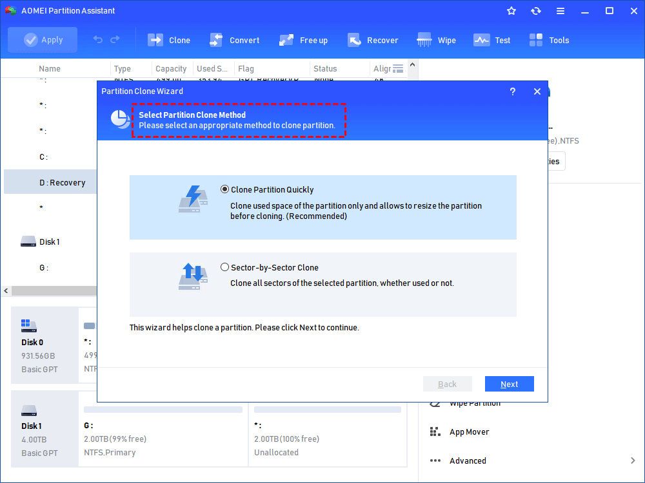This screenshot has height=483, width=645.
Task: Redo the pending operation
Action: pos(115,39)
